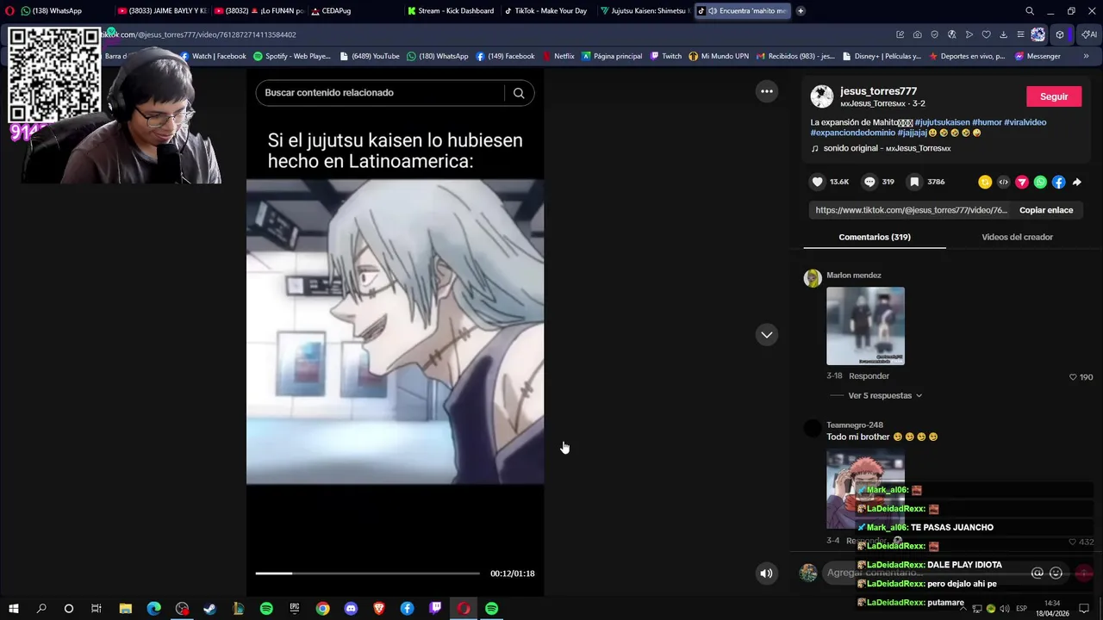The width and height of the screenshot is (1103, 620).
Task: Like Marlon mendez comment with 190 likes
Action: (x=1073, y=377)
